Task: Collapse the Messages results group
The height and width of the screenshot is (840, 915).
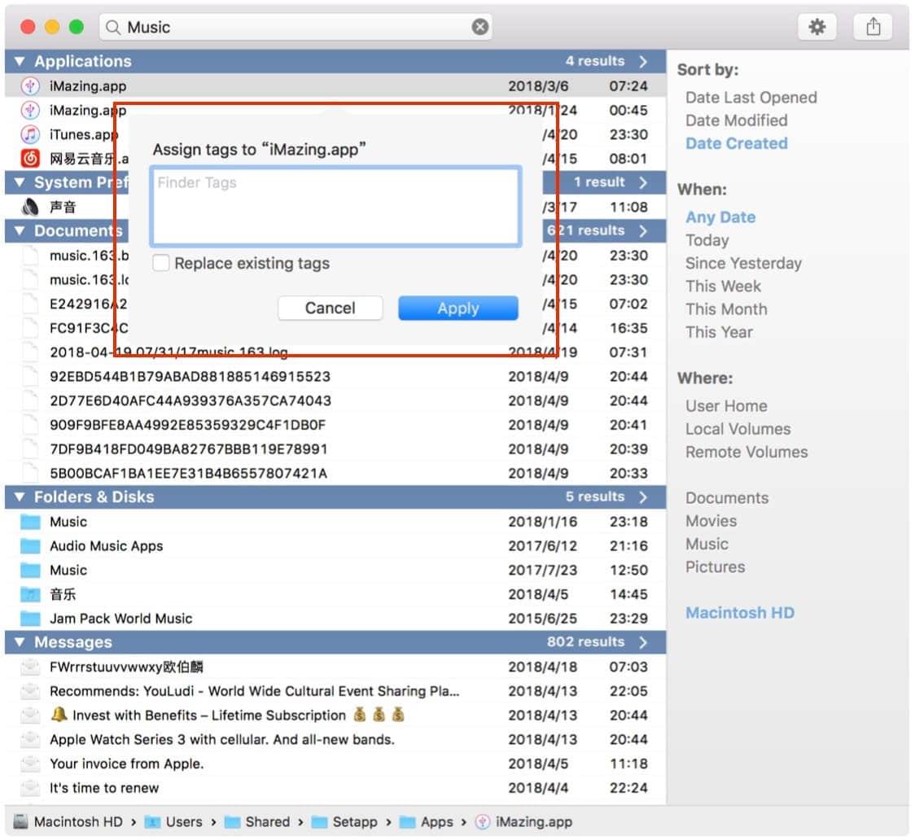Action: coord(20,643)
